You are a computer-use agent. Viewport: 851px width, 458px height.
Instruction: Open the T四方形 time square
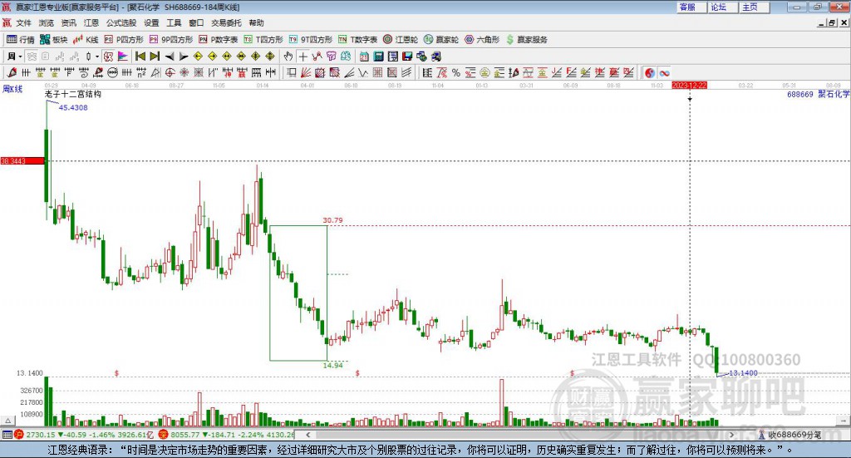[263, 40]
